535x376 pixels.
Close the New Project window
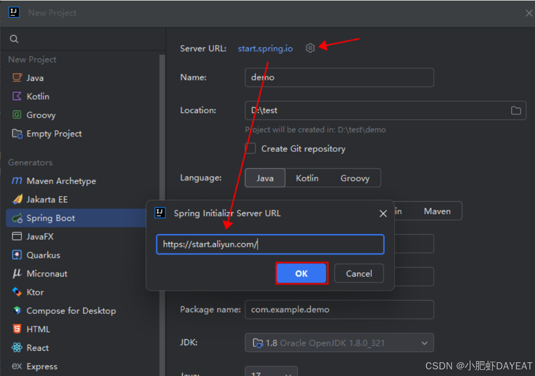tap(529, 13)
